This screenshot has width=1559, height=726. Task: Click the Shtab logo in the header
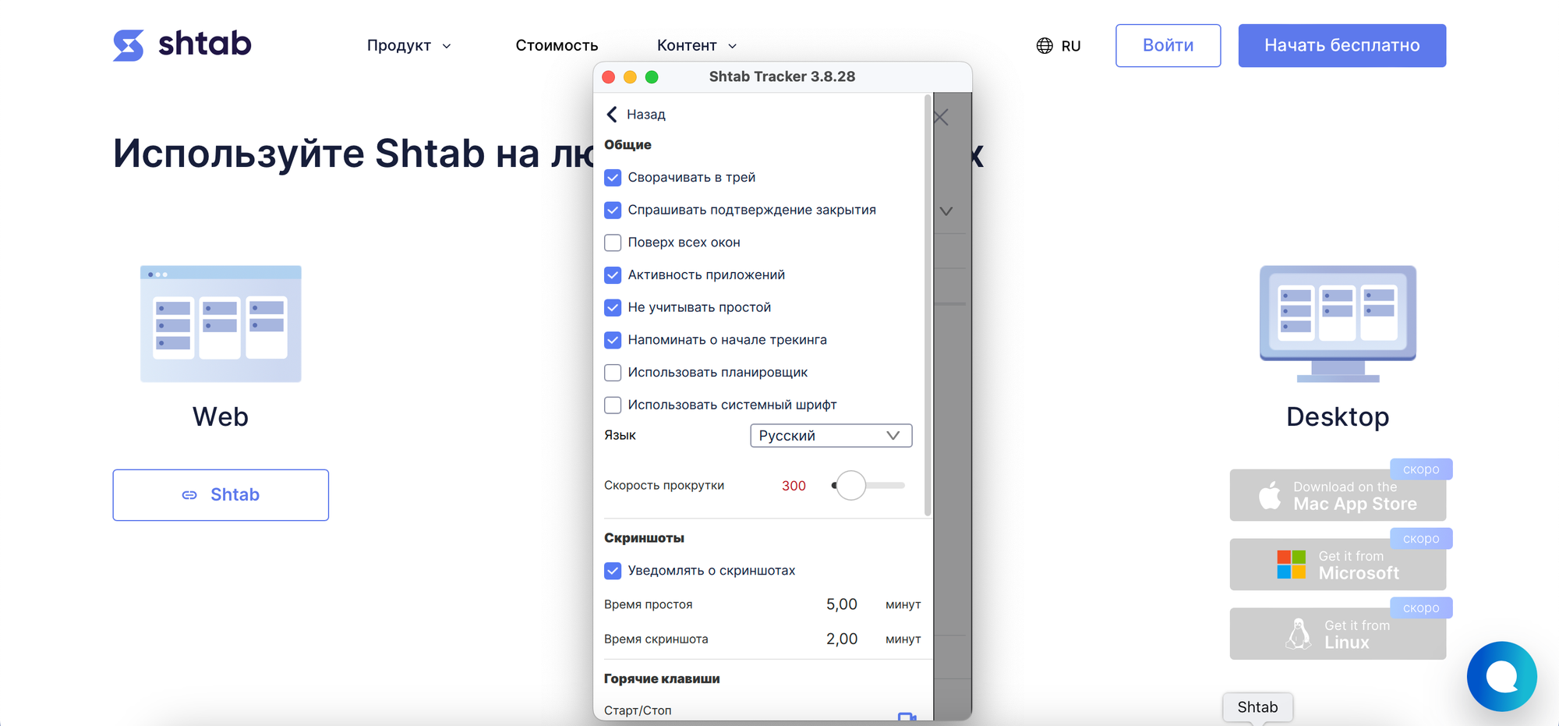click(182, 44)
